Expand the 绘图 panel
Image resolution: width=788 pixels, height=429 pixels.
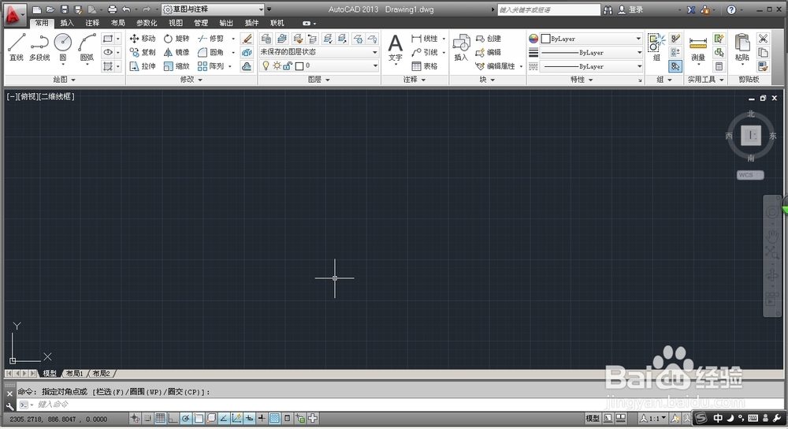[65, 80]
